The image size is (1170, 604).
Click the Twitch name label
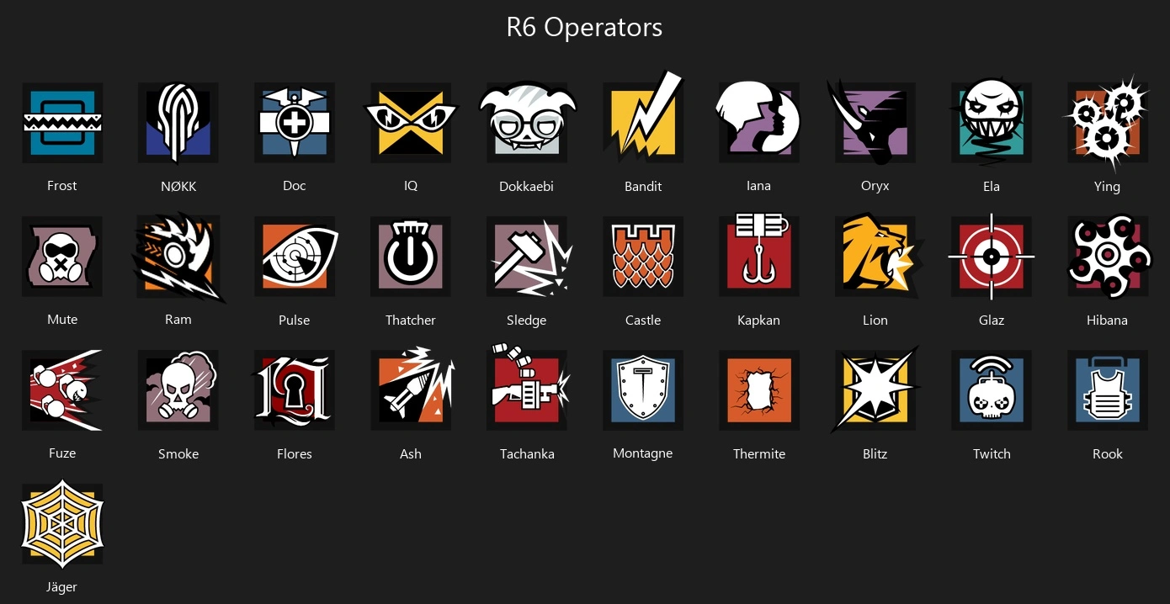(992, 453)
